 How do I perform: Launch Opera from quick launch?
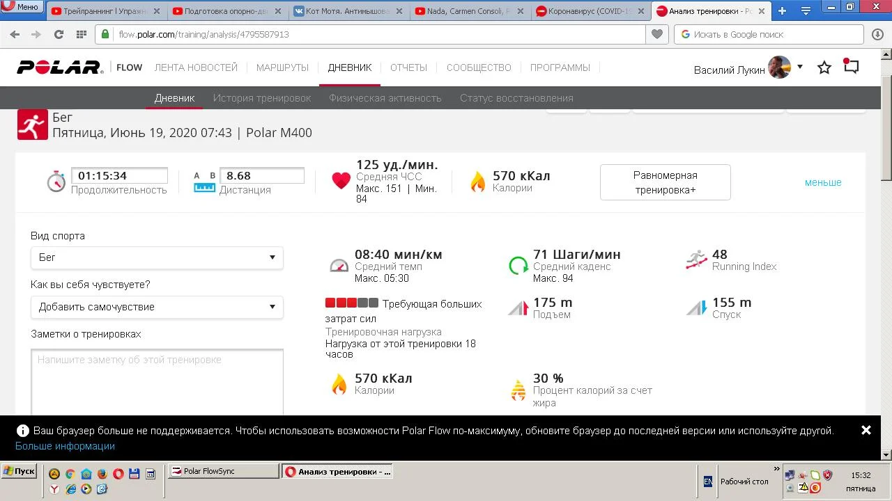coord(118,474)
